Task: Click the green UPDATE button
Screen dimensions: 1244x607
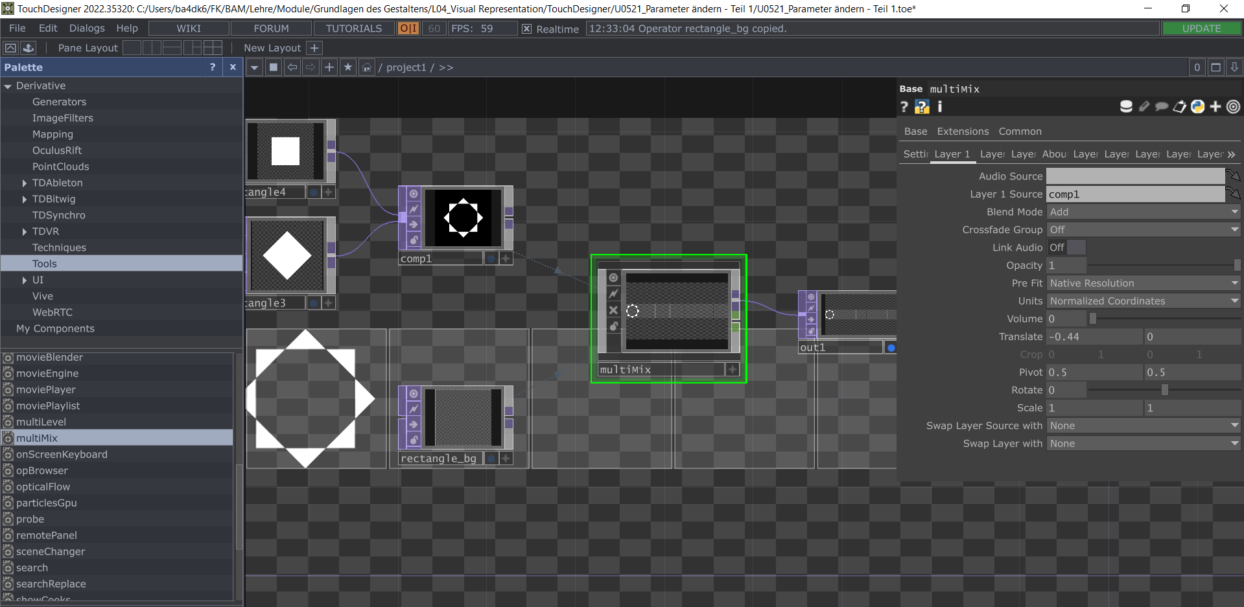Action: pyautogui.click(x=1201, y=29)
